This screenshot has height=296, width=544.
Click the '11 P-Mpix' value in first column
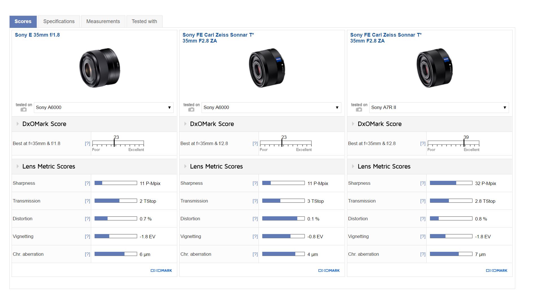150,183
